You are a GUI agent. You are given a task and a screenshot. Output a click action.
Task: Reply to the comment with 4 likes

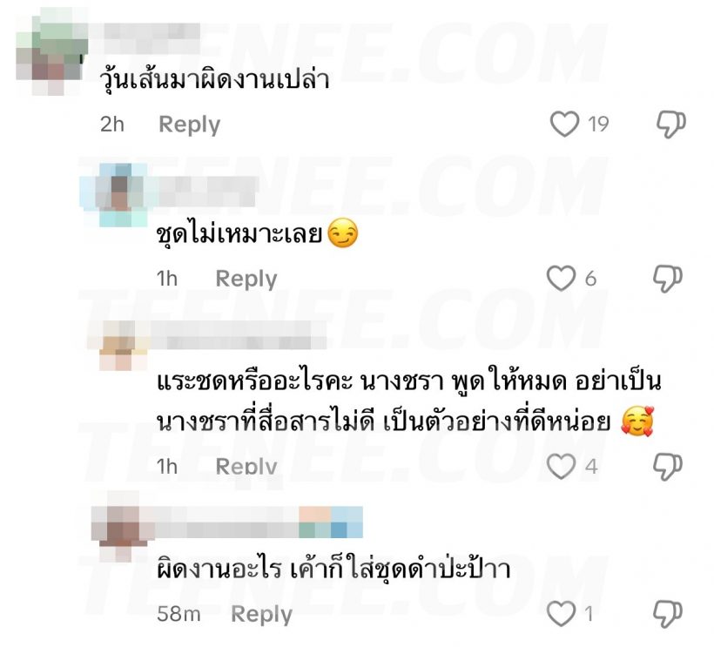[x=246, y=466]
